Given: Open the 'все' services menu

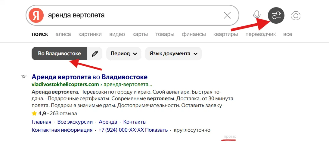Looking at the screenshot, I should coord(287,34).
